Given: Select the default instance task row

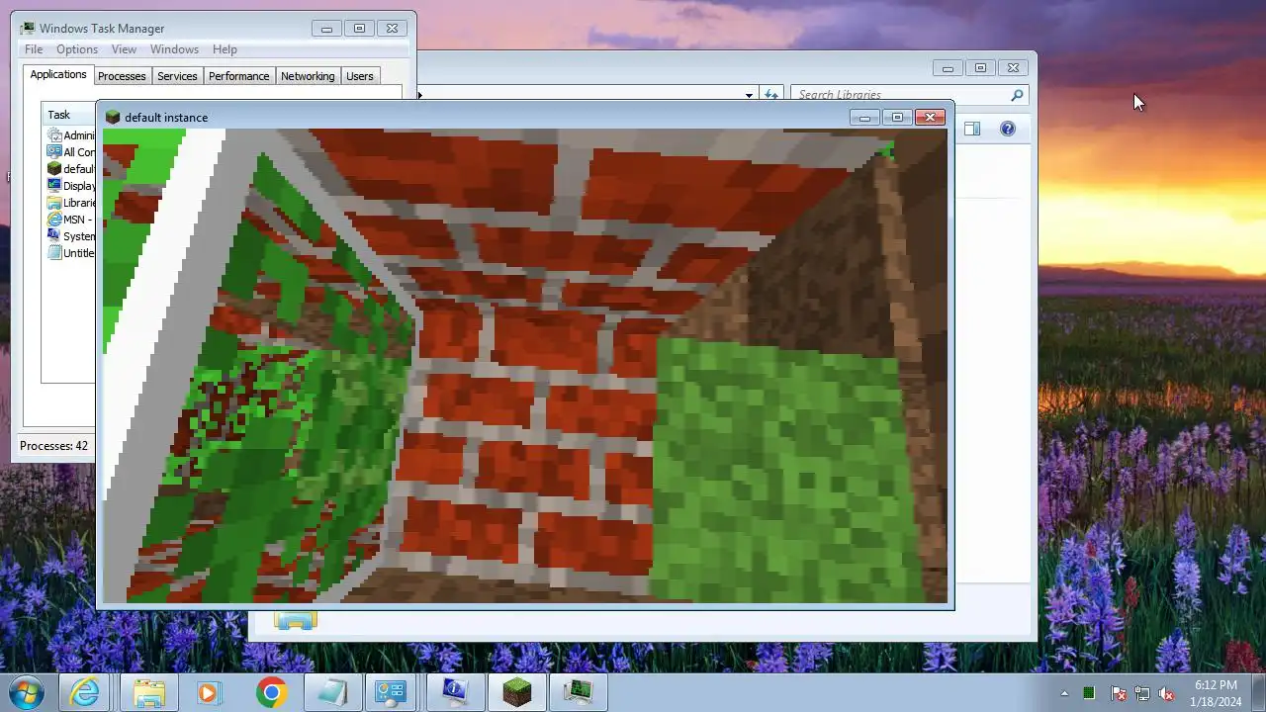Looking at the screenshot, I should tap(71, 169).
